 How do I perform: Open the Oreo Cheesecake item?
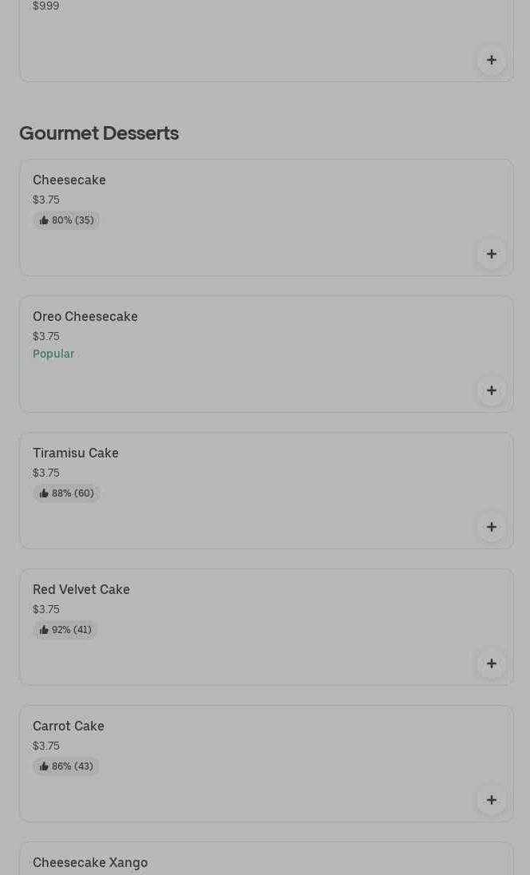85,316
